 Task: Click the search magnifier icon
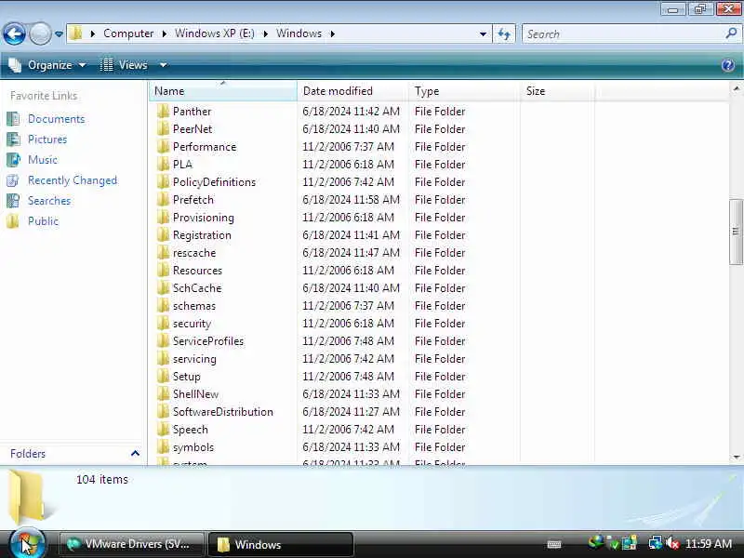pyautogui.click(x=731, y=33)
